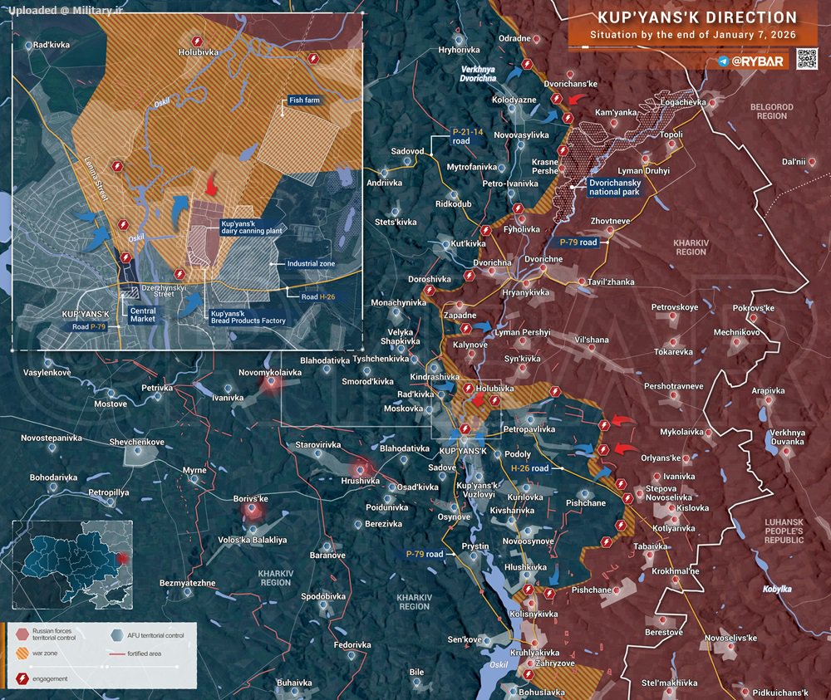Click the glowing red marker at Novomykolaivka
The width and height of the screenshot is (831, 700).
tap(272, 381)
